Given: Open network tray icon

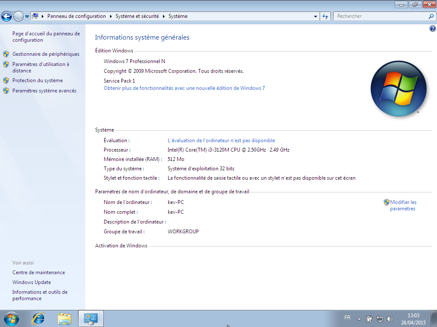Looking at the screenshot, I should tap(379, 318).
